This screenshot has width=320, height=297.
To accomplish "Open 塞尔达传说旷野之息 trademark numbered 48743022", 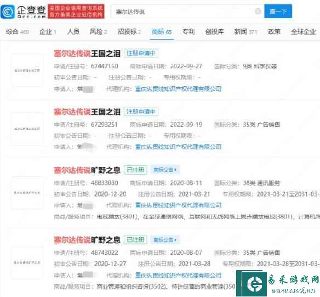I will 87,240.
